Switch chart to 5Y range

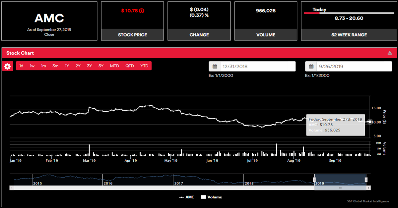click(101, 66)
